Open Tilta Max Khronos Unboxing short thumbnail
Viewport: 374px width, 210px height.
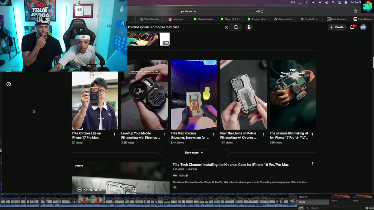pos(194,95)
